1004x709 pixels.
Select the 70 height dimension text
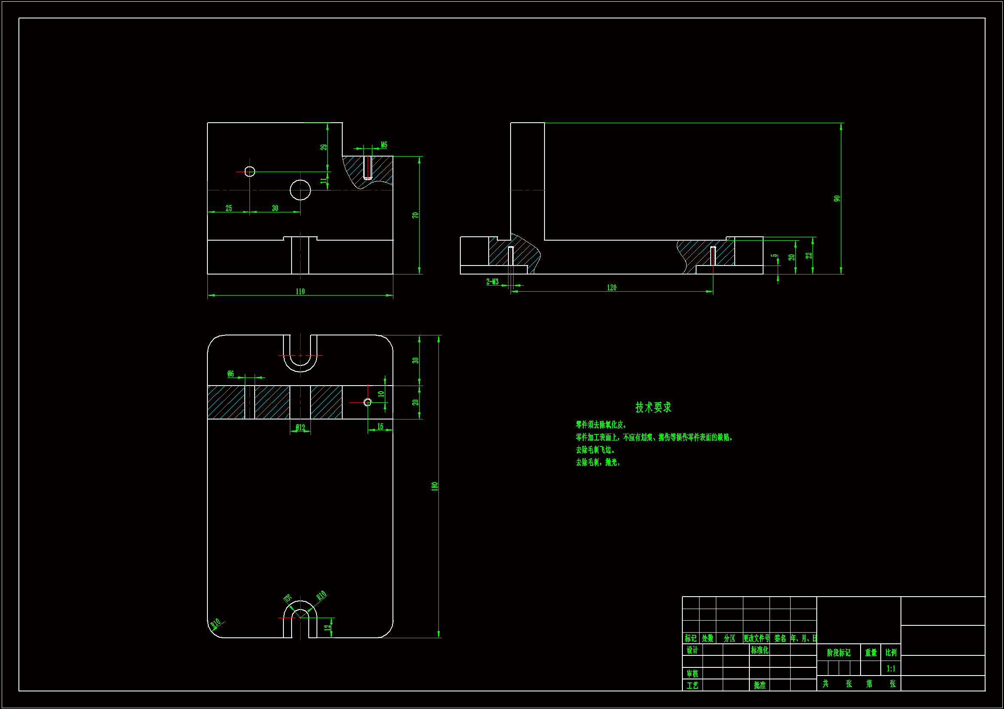(x=415, y=215)
